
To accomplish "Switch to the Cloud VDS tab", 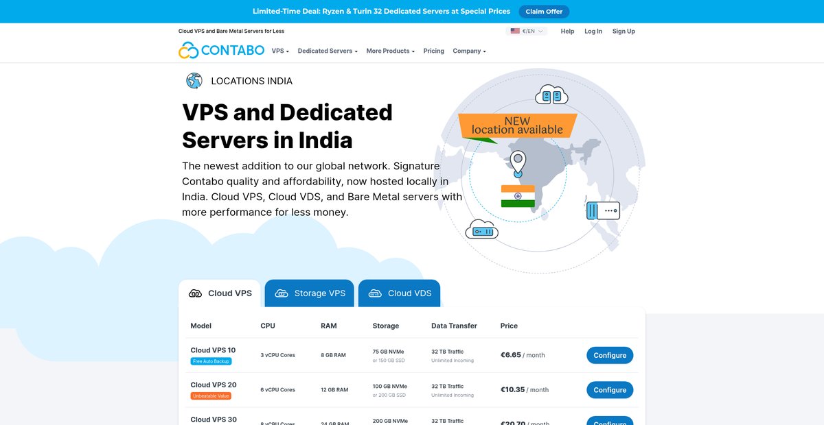I will 400,293.
